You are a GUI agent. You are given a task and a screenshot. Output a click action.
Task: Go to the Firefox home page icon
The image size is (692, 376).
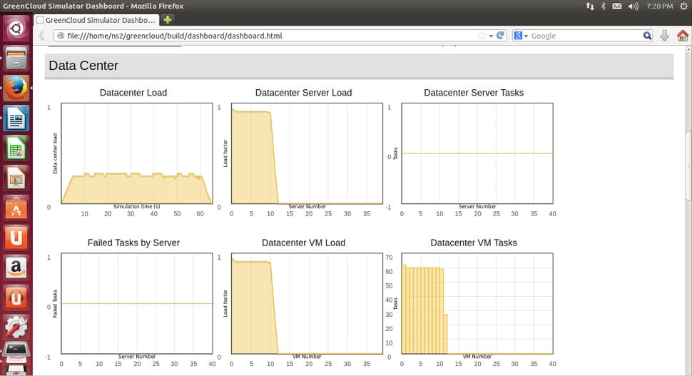(682, 36)
